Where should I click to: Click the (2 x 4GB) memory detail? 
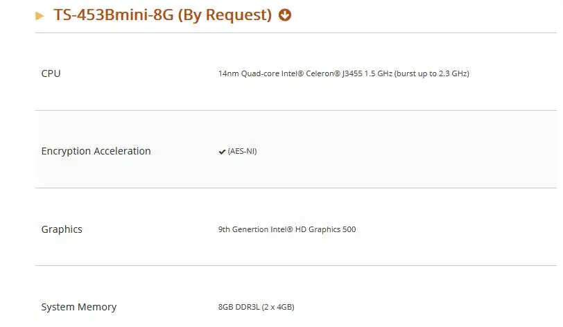pyautogui.click(x=278, y=307)
